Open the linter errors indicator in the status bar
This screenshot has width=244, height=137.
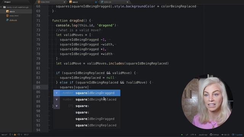pos(11,135)
